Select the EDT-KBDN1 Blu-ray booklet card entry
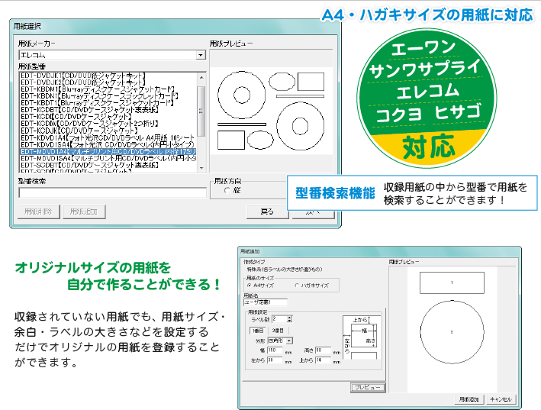This screenshot has height=410, width=541. (99, 96)
